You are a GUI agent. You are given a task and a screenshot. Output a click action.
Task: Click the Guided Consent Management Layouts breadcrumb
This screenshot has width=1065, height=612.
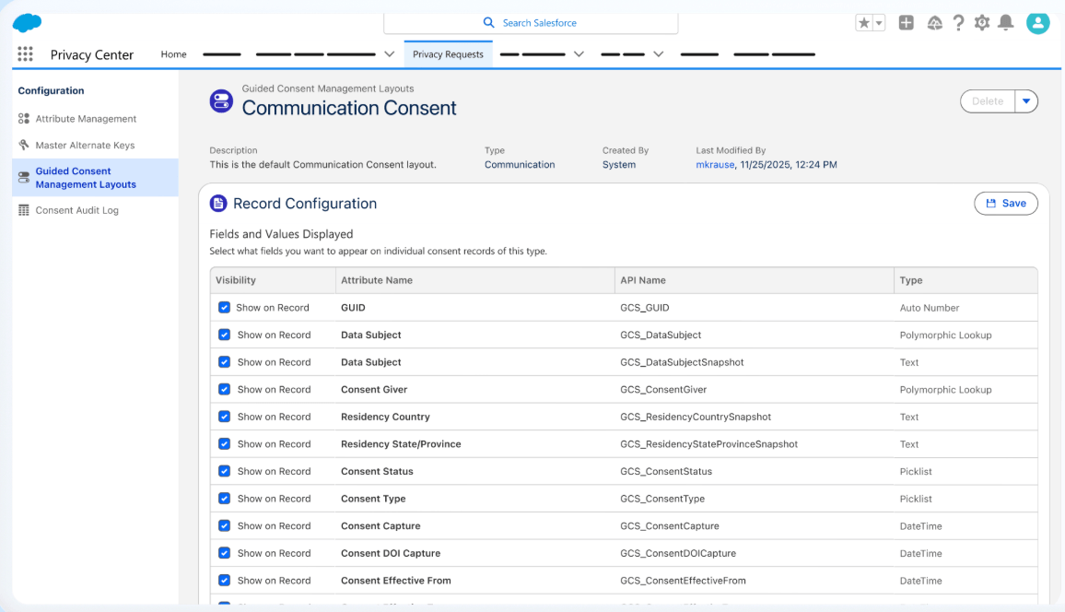tap(328, 88)
